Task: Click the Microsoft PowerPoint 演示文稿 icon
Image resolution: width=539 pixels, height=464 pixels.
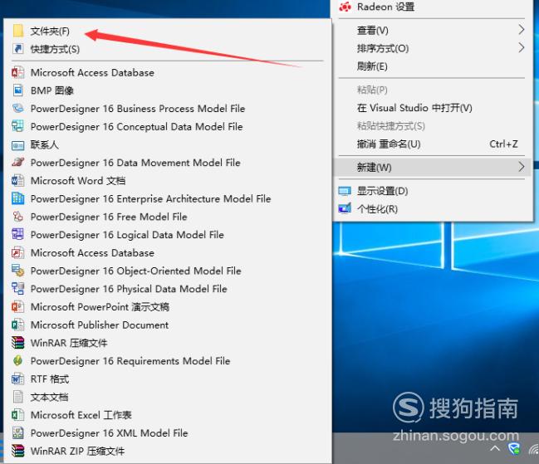Action: [x=18, y=306]
